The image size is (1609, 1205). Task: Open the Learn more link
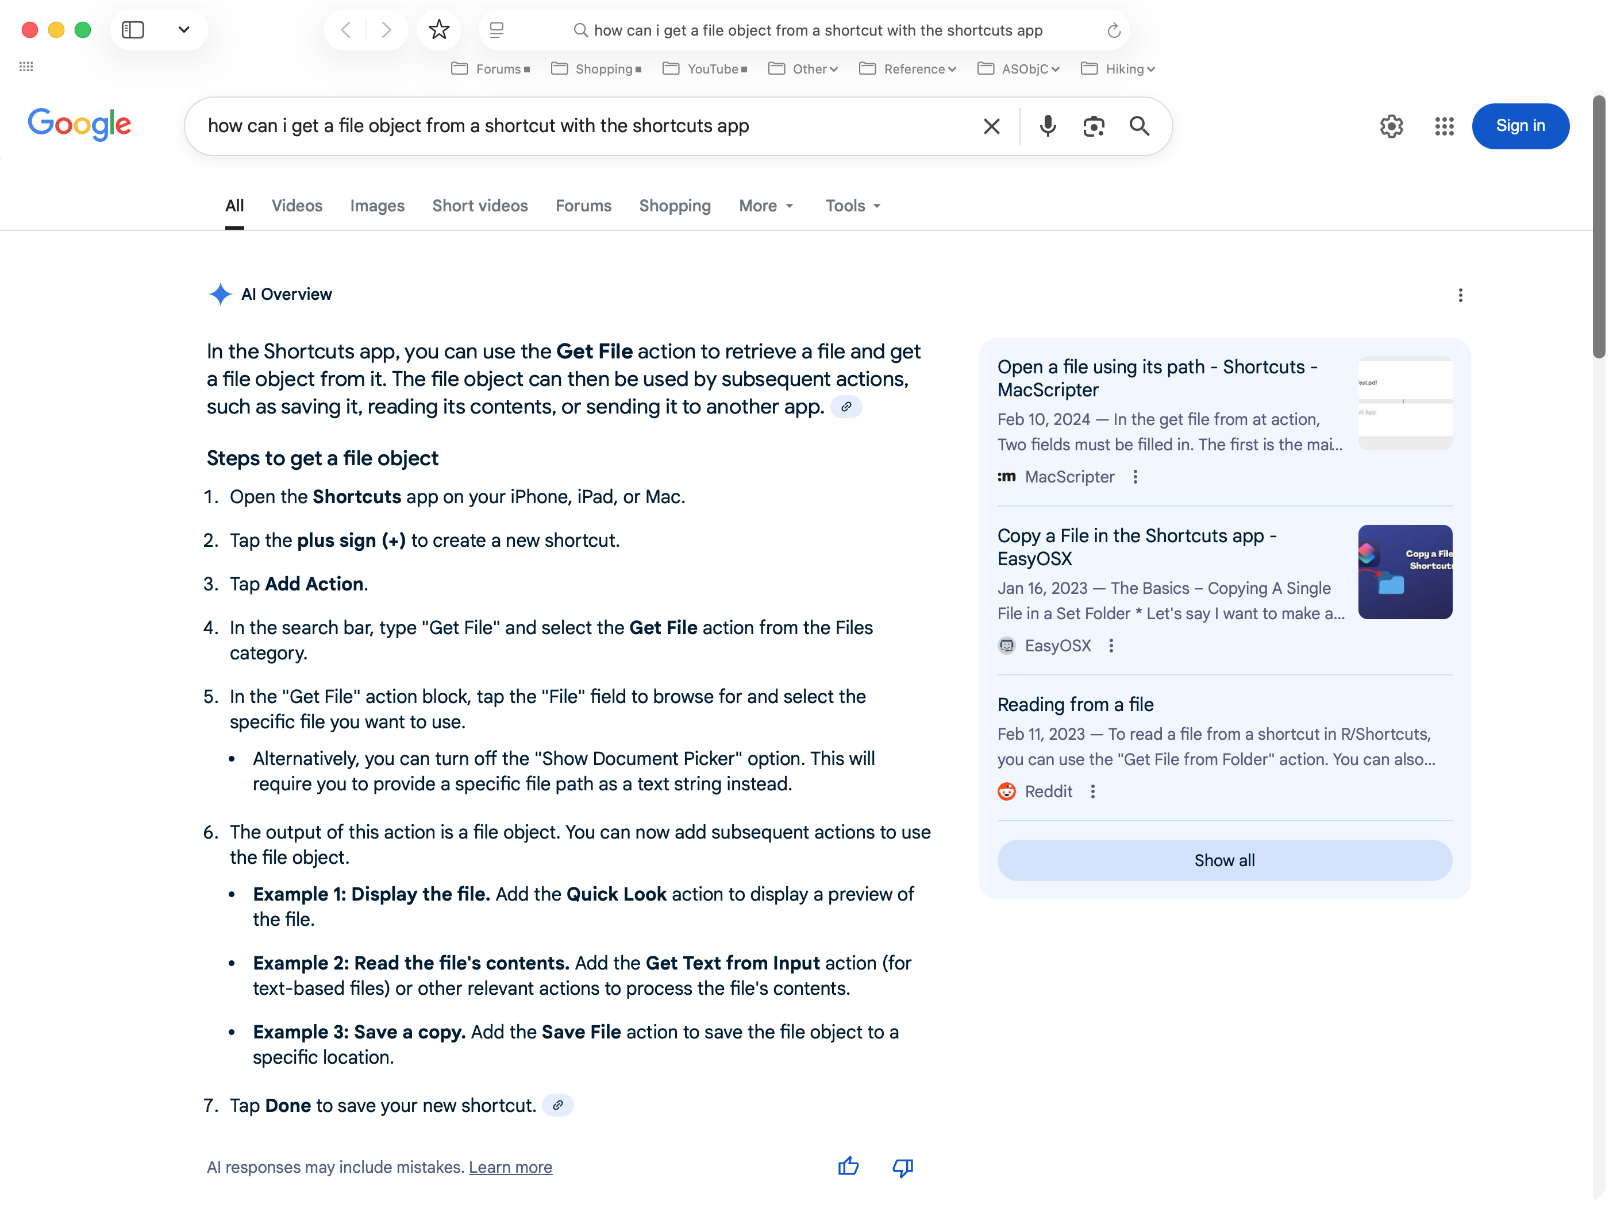(x=510, y=1167)
